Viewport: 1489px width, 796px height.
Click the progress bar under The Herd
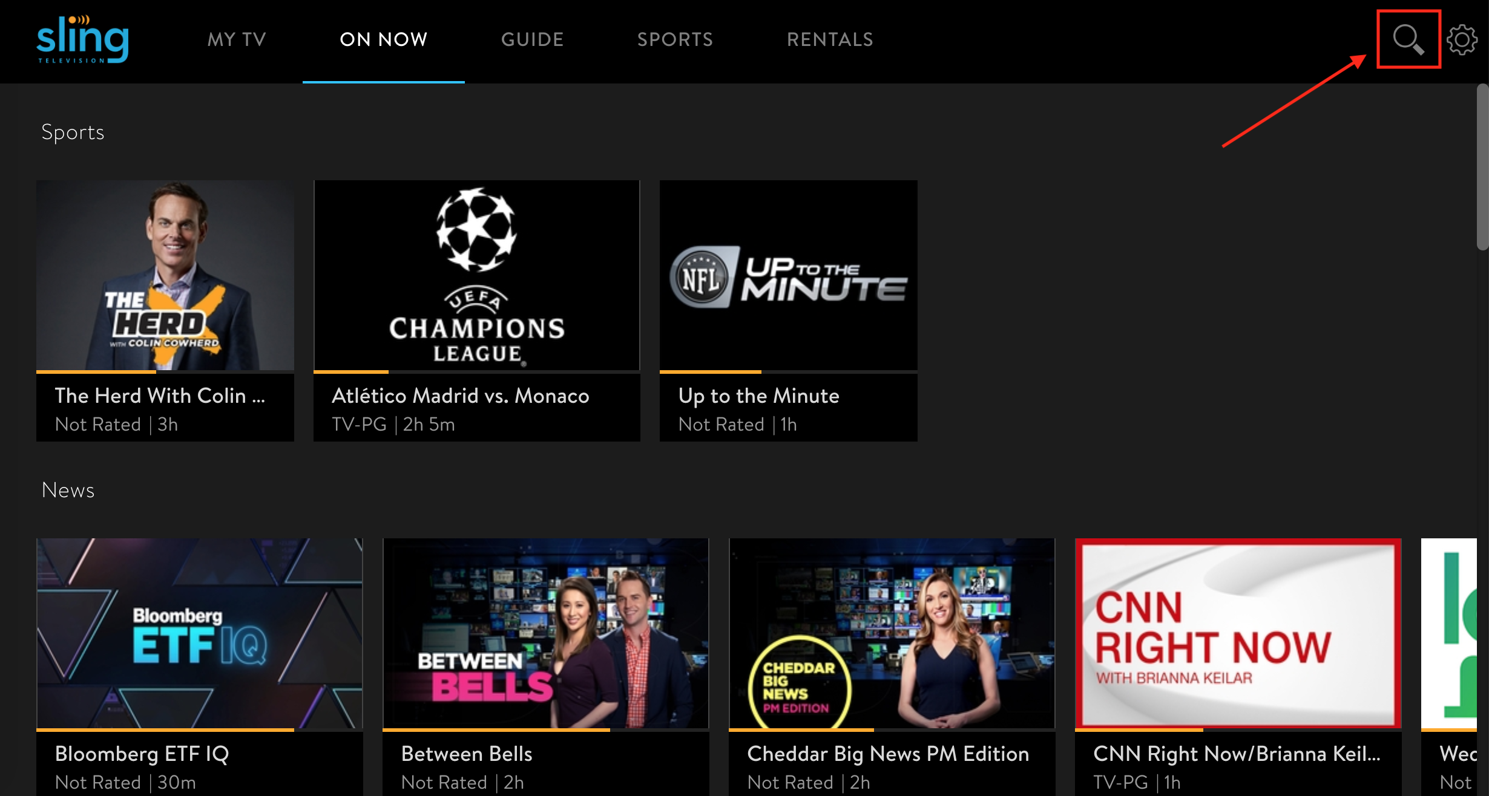click(165, 371)
